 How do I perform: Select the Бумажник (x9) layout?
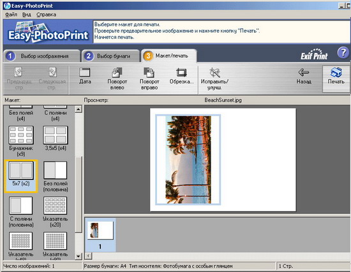pyautogui.click(x=21, y=141)
